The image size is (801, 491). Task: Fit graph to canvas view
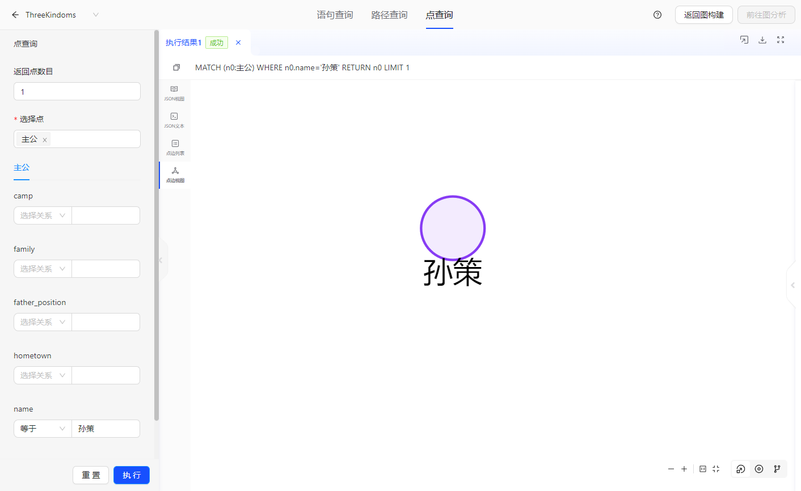point(716,469)
